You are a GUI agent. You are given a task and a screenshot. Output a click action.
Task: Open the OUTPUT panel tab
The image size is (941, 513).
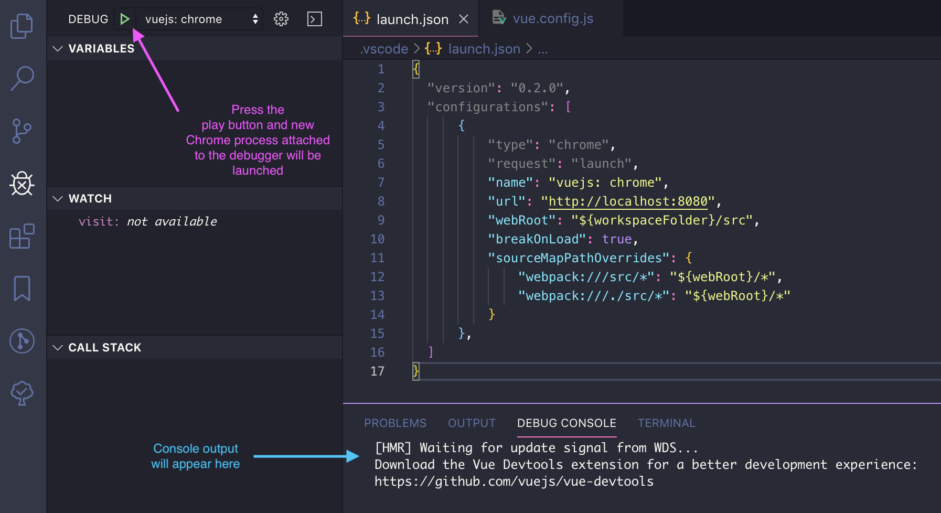pos(472,423)
